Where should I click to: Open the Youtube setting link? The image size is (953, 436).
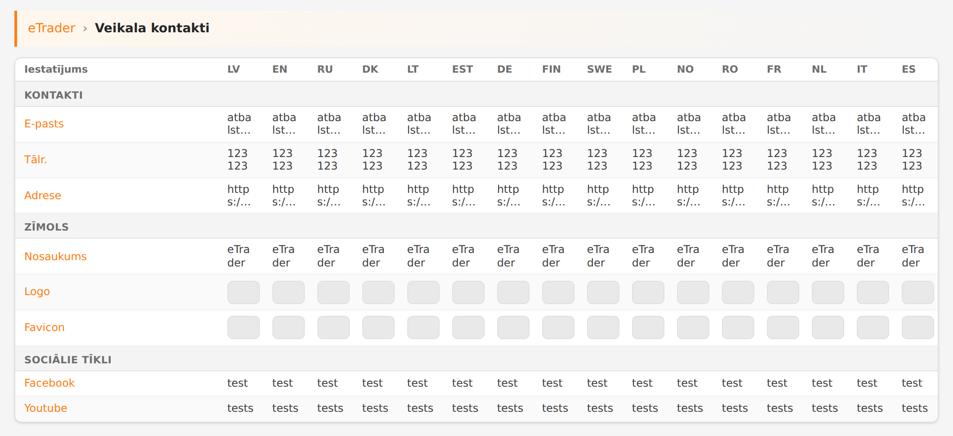point(46,408)
